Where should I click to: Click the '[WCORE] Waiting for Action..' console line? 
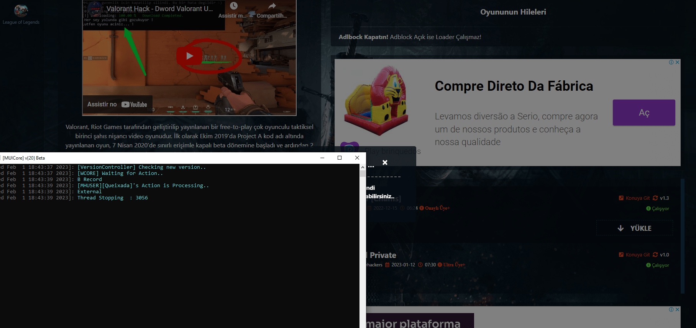[120, 173]
